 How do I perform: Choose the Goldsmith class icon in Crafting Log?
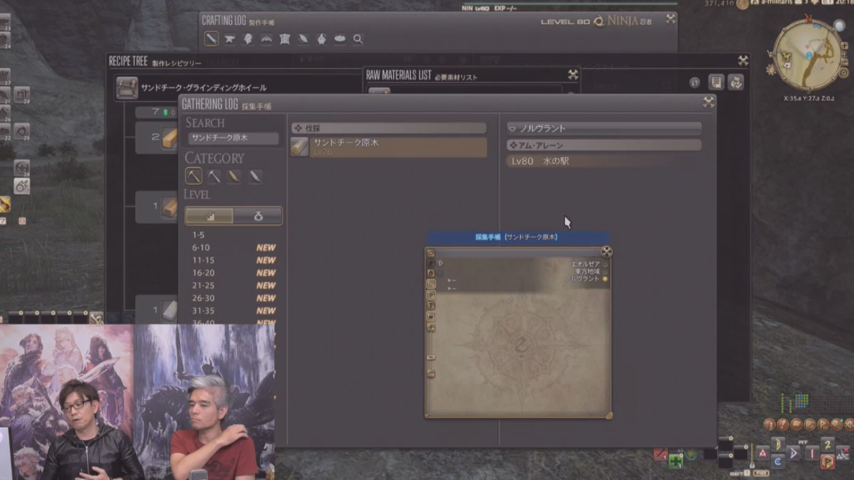click(x=267, y=38)
